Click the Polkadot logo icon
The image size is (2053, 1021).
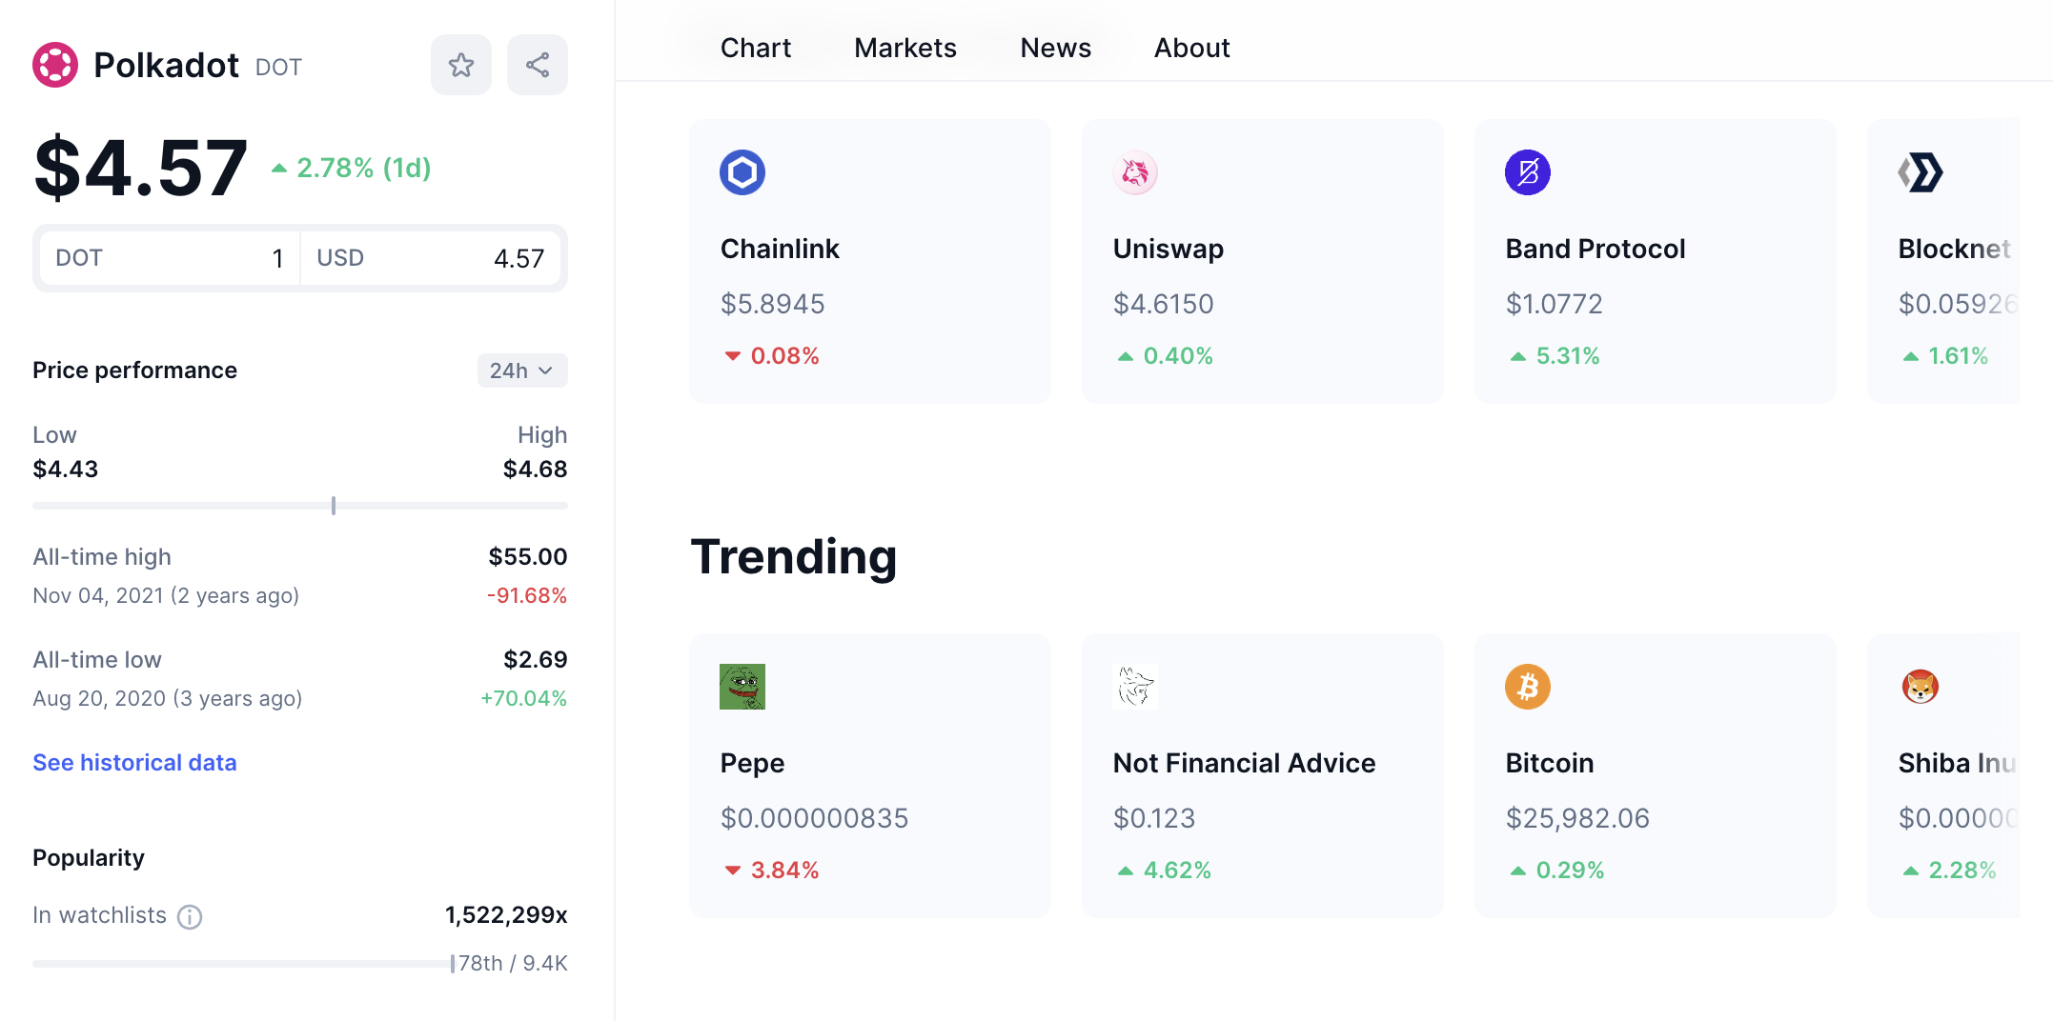click(55, 65)
